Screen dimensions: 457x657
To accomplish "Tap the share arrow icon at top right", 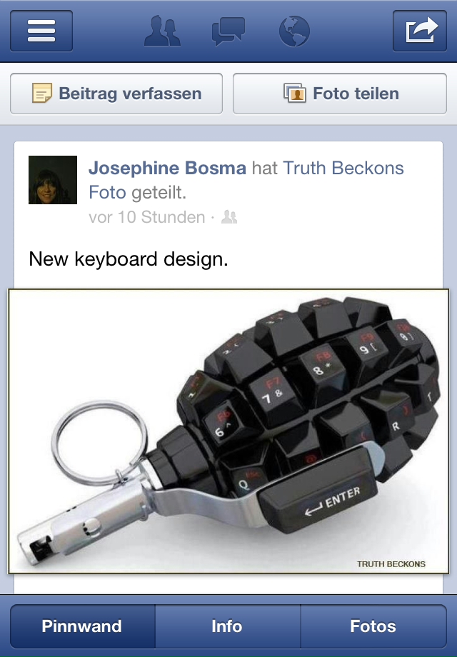I will click(x=420, y=31).
